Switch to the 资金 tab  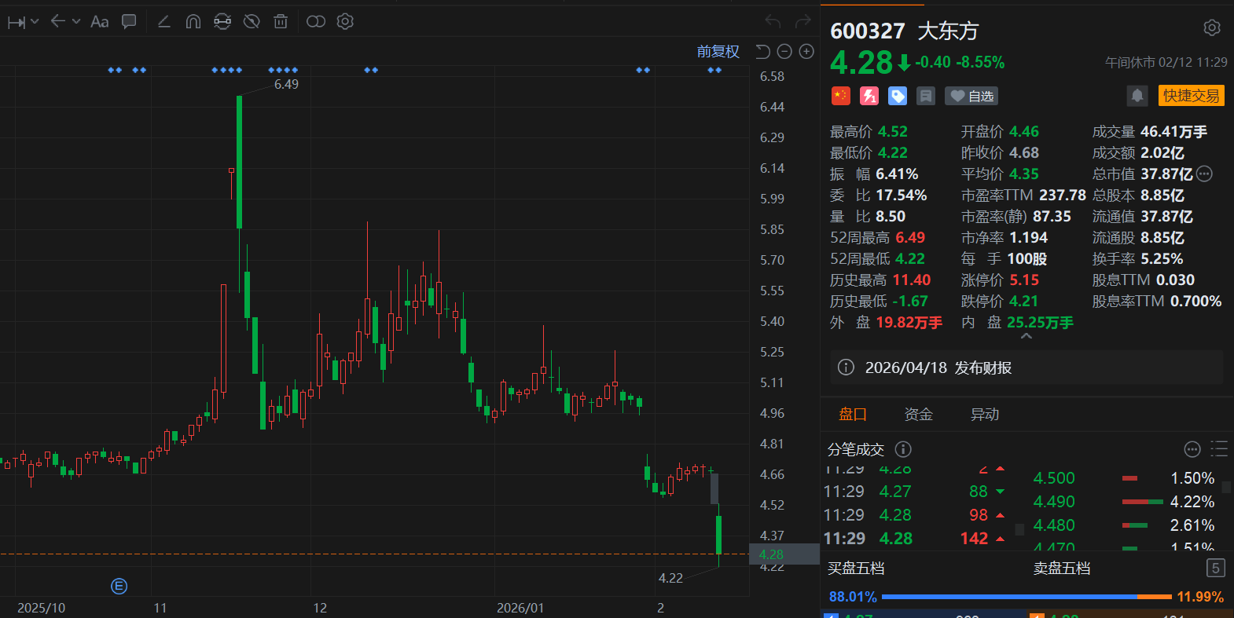click(x=918, y=415)
